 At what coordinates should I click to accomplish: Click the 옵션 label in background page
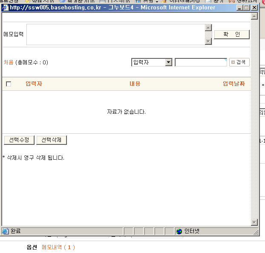(x=32, y=247)
